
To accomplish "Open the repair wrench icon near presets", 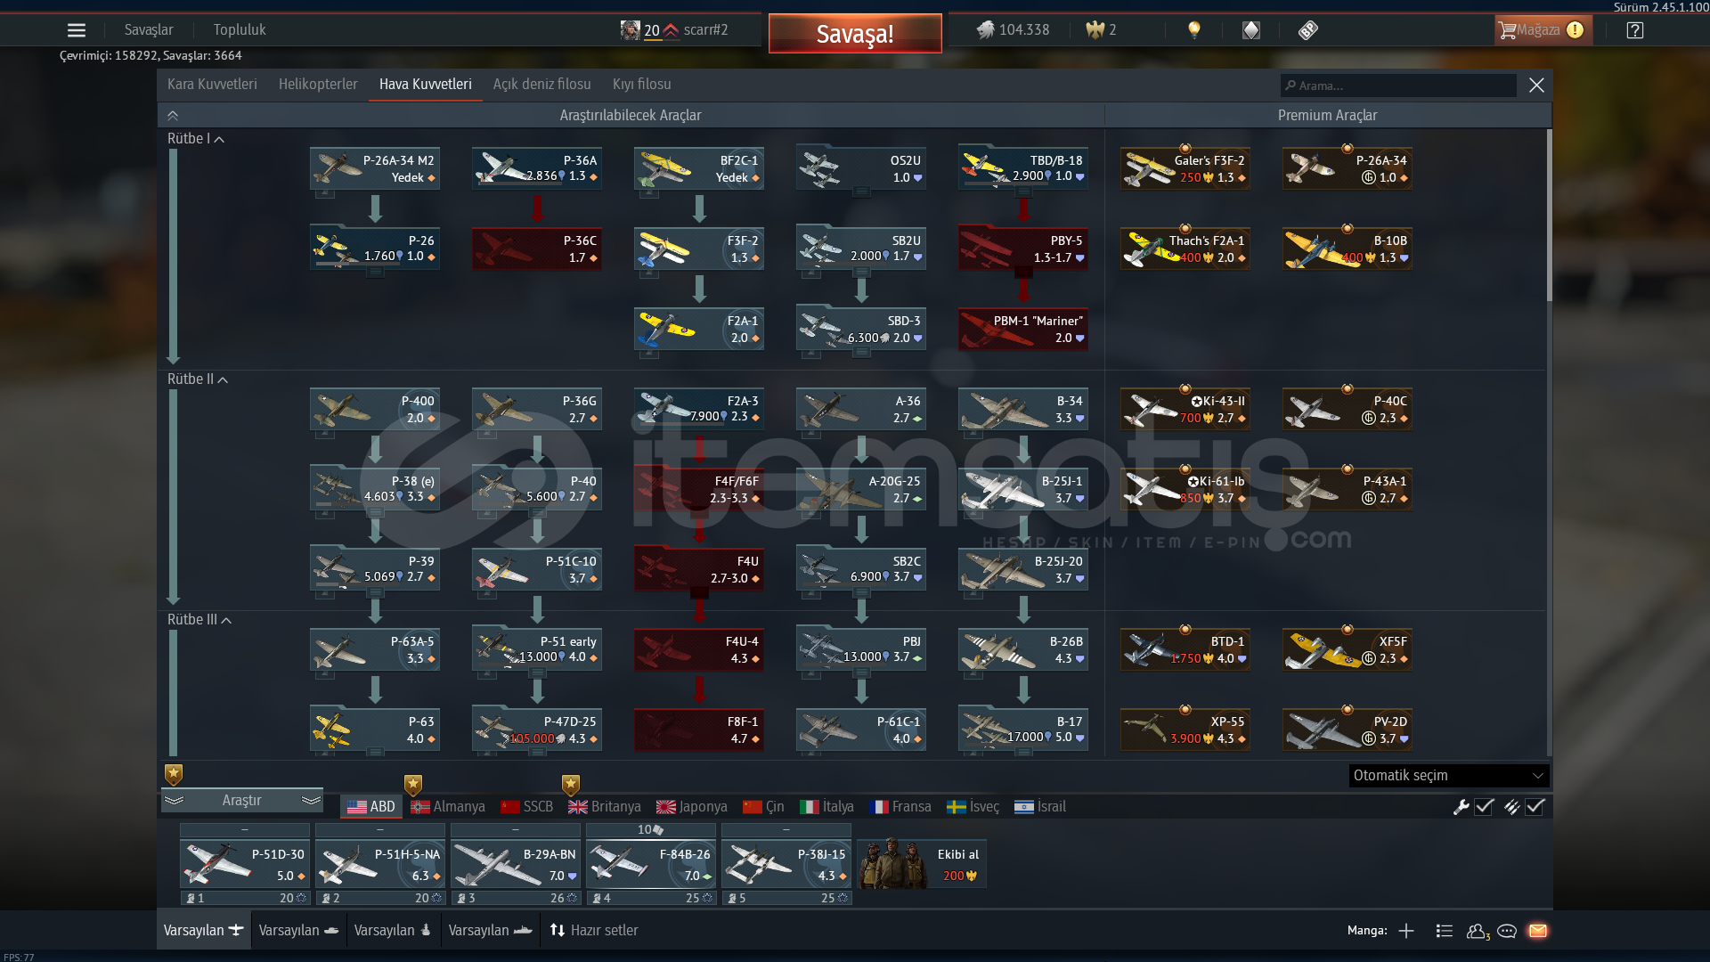I will [x=1461, y=807].
